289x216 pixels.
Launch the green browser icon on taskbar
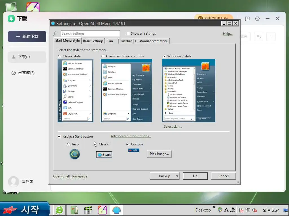click(60, 210)
